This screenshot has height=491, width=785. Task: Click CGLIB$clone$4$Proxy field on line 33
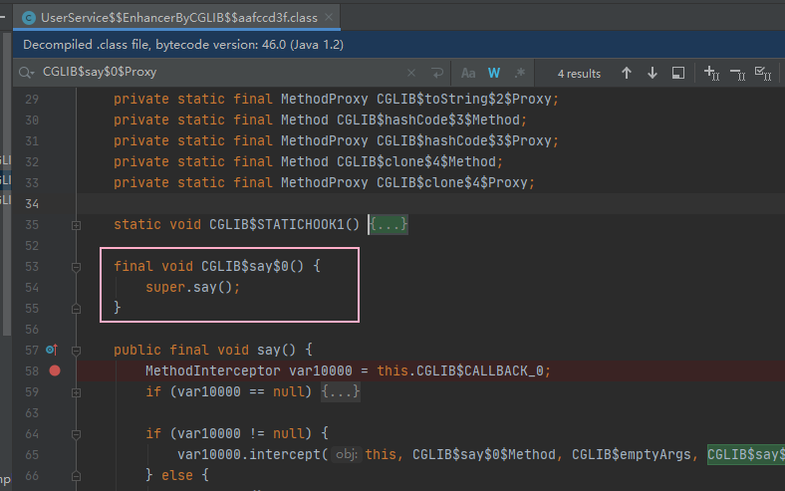click(x=451, y=182)
